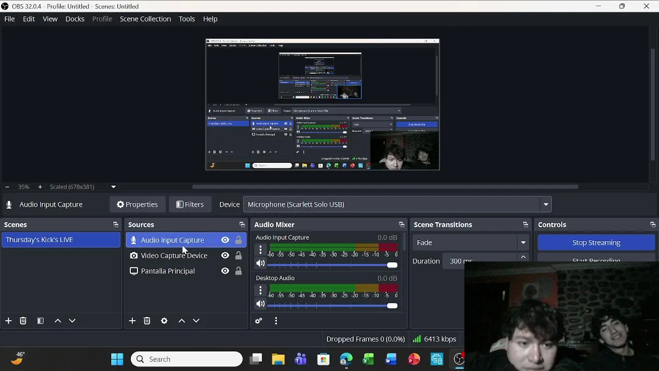Click the Stop Streaming button
The image size is (659, 371).
596,243
